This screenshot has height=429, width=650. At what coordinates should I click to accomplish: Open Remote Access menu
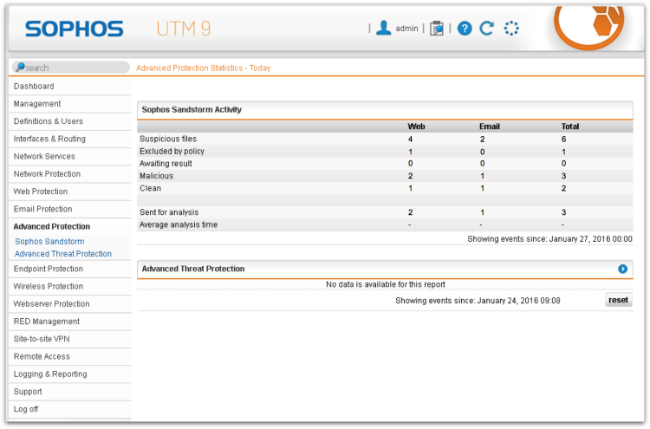(x=69, y=356)
